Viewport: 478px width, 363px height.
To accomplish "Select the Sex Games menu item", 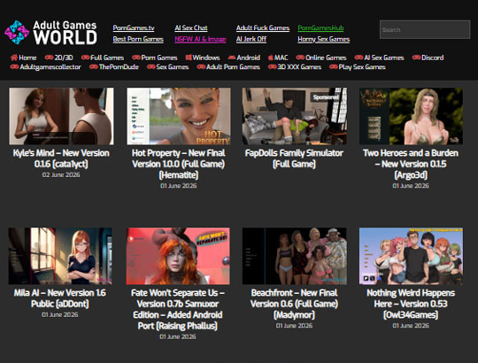I will point(173,66).
